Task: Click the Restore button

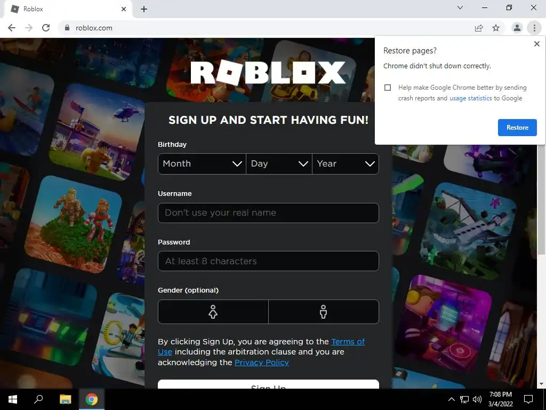Action: click(x=517, y=128)
